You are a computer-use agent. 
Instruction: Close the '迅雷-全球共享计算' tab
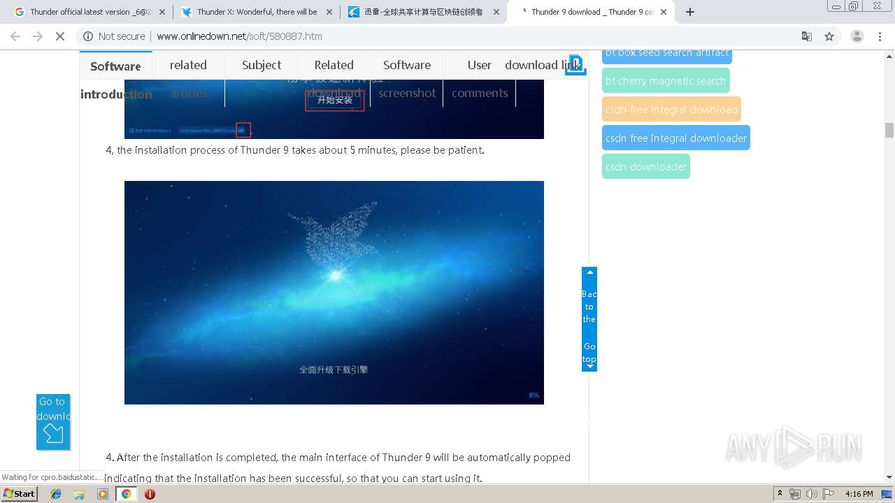(x=496, y=12)
